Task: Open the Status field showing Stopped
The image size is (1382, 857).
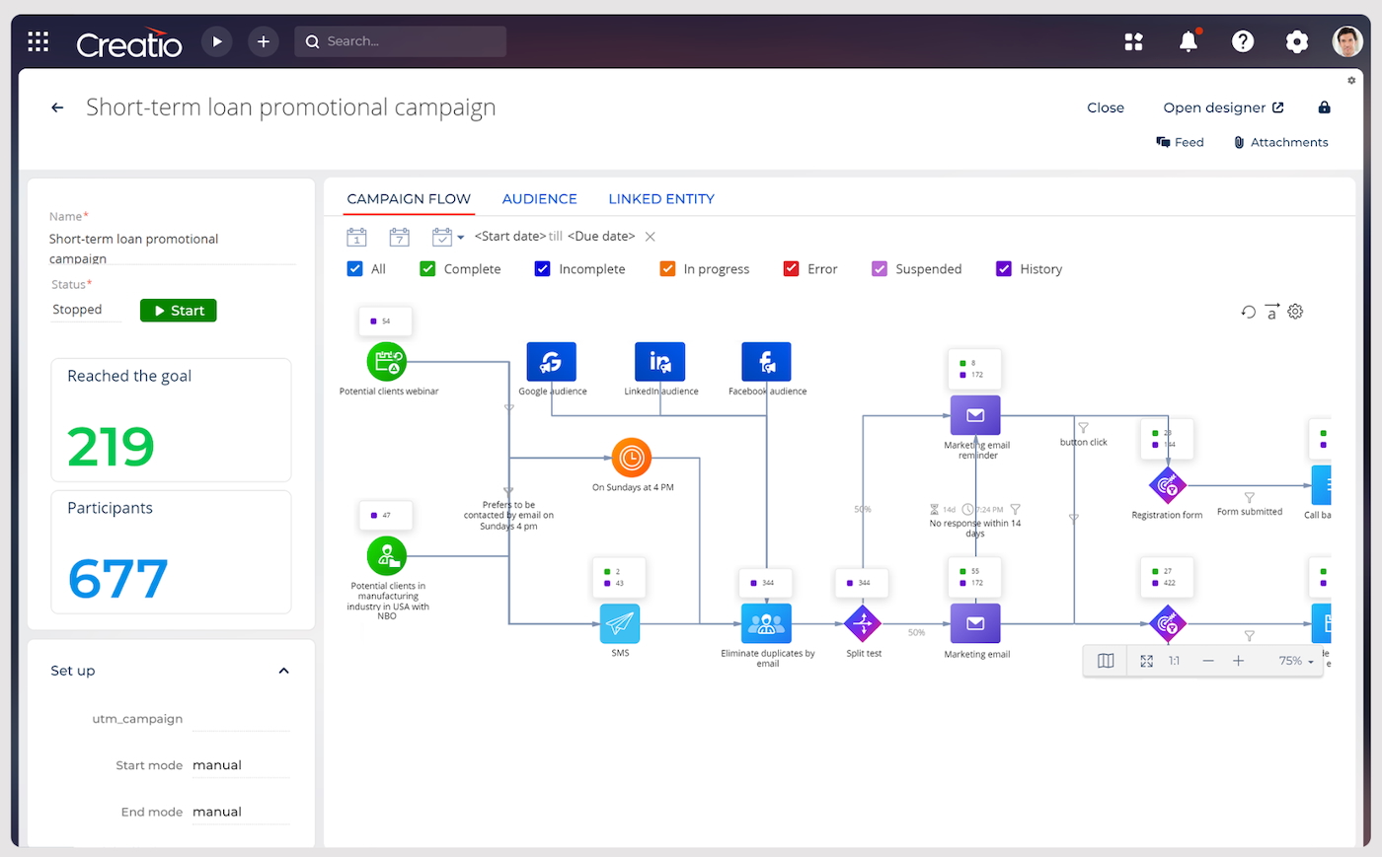Action: point(87,310)
